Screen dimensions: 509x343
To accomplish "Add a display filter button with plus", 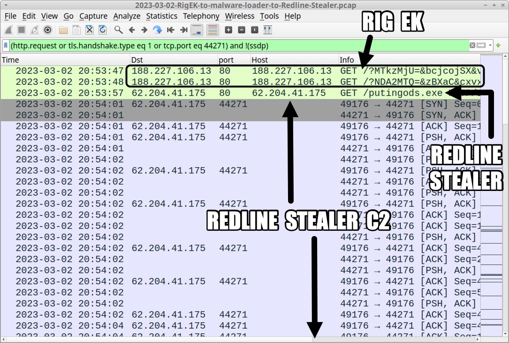I will 498,46.
